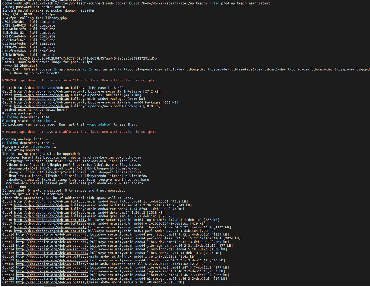Open the URL in the 'Packages [8066 kB]' row
Screen dimensions: 370x287
tap(42, 99)
